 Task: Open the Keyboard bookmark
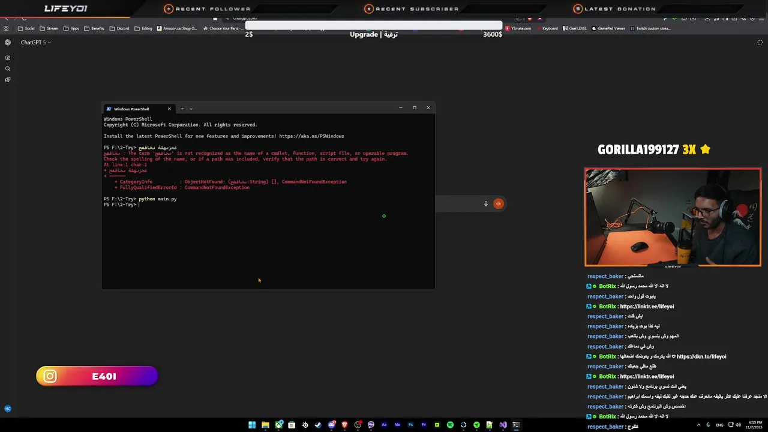coord(547,28)
